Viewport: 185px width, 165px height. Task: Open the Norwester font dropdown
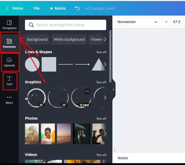point(137,22)
